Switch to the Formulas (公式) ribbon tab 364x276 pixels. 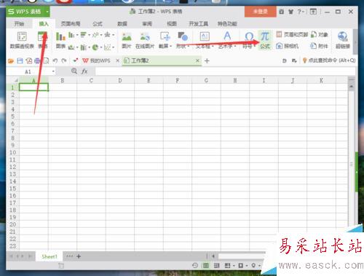pyautogui.click(x=98, y=24)
